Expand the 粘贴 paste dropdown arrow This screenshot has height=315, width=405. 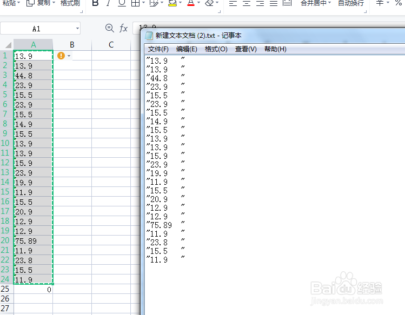coord(18,3)
